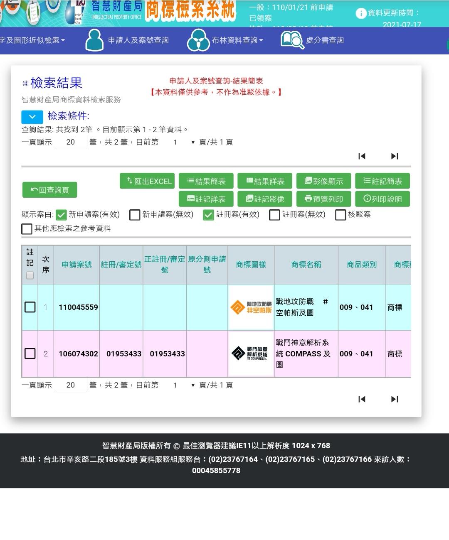
Task: Click 商標名稱 column header
Action: pyautogui.click(x=306, y=265)
